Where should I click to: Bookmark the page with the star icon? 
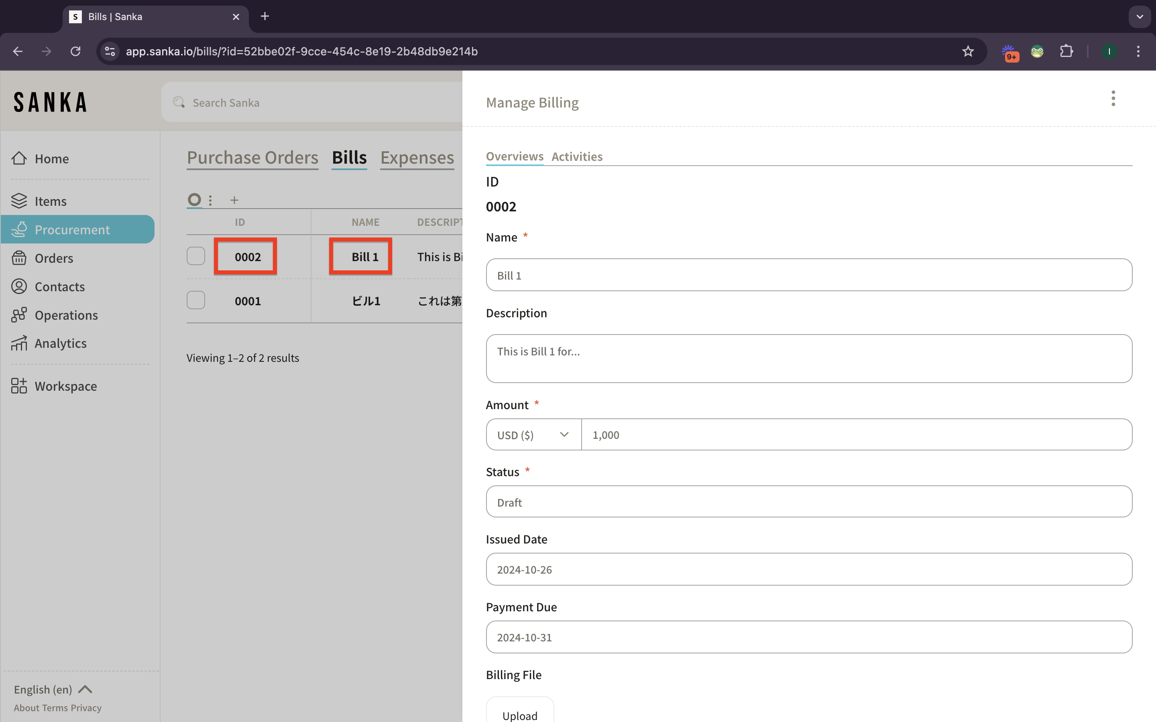click(x=968, y=51)
